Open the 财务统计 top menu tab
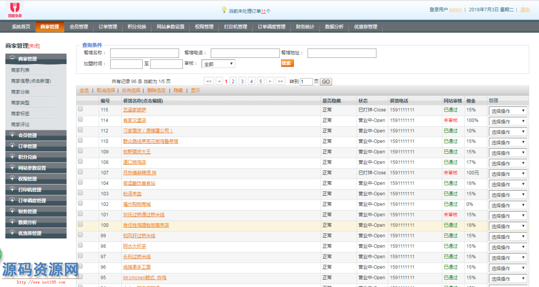 [305, 27]
